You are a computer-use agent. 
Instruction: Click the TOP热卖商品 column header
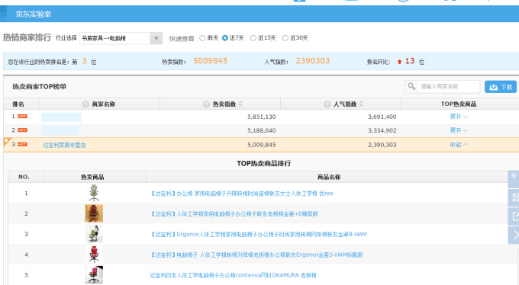[x=459, y=104]
